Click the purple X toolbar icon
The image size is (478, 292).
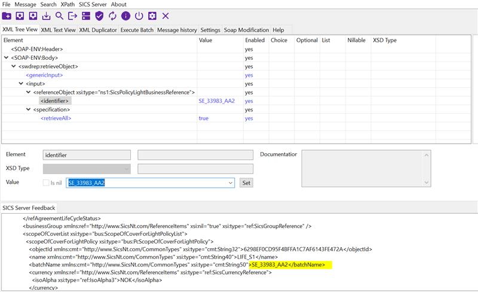pos(166,16)
